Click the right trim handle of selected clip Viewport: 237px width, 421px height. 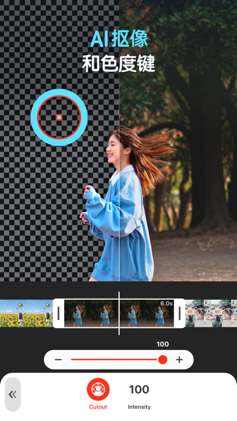coord(180,313)
